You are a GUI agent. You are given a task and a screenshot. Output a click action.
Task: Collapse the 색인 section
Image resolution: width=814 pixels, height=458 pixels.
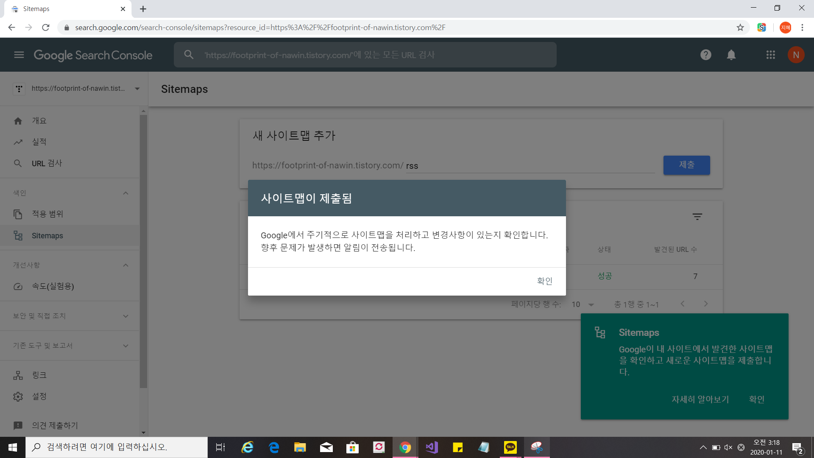pos(125,193)
